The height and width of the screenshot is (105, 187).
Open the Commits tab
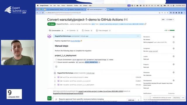72,30
